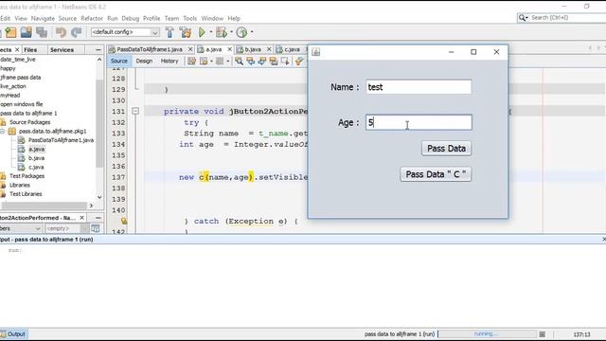
Task: Click the search magnifier icon in the top bar
Action: pos(522,18)
